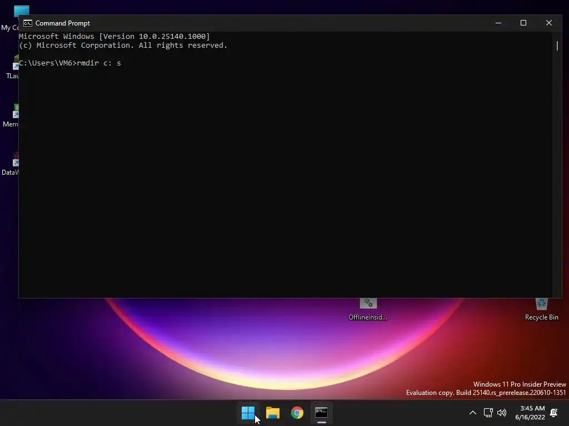This screenshot has height=426, width=569.
Task: Select the My Computer desktop icon
Action: [x=11, y=18]
